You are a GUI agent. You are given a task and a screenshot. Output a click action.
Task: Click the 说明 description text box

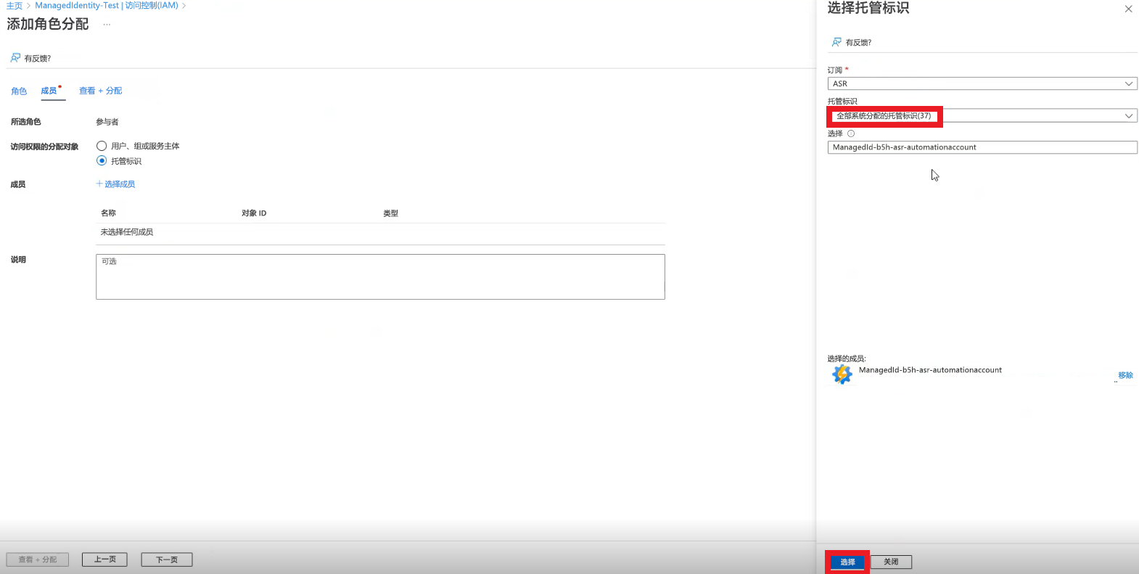(x=380, y=276)
